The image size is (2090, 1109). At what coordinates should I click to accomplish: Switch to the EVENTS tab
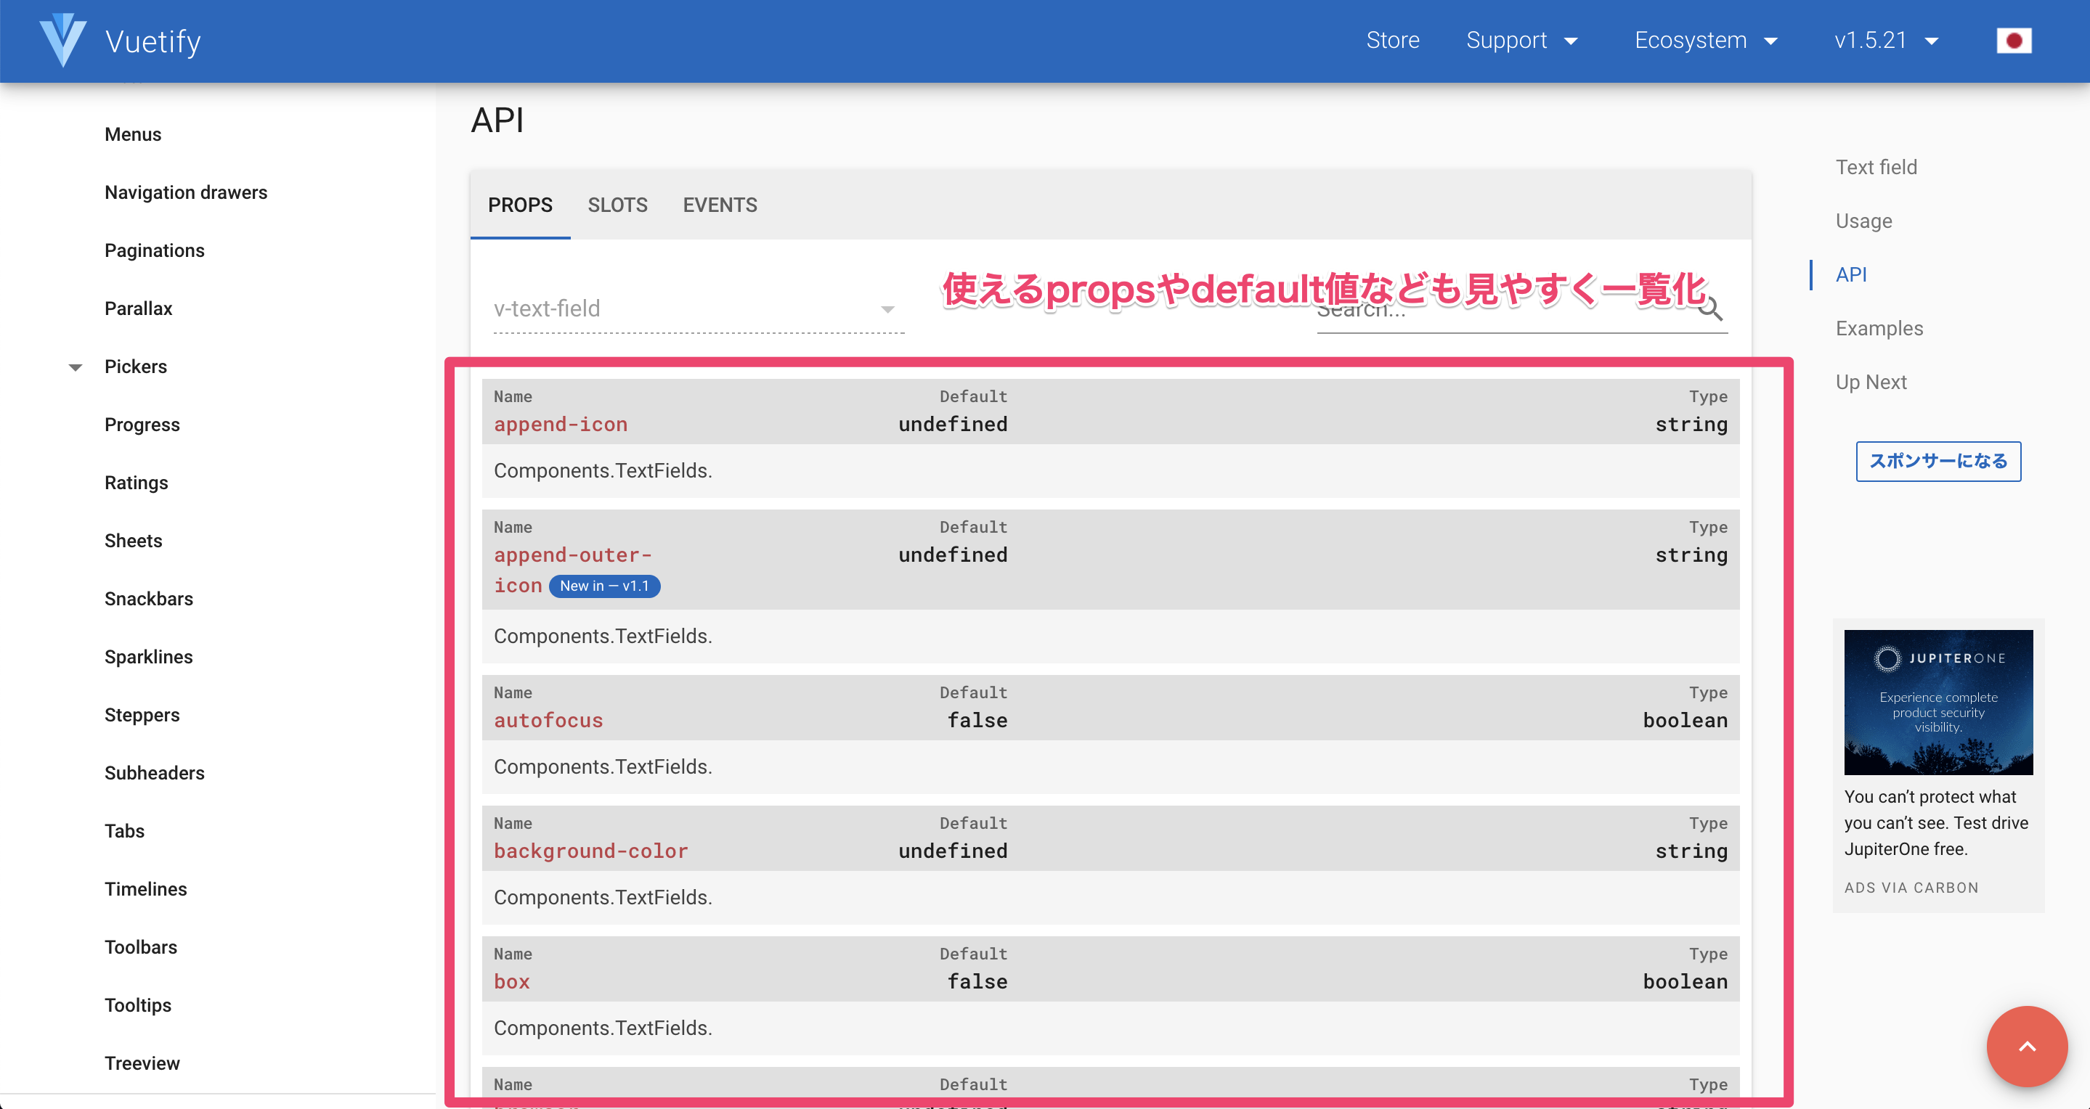click(x=720, y=205)
